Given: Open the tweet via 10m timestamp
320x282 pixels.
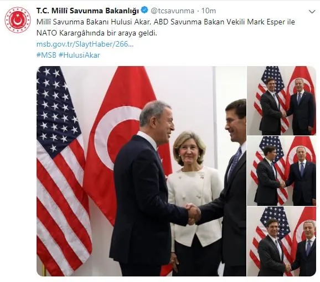Looking at the screenshot, I should click(209, 11).
